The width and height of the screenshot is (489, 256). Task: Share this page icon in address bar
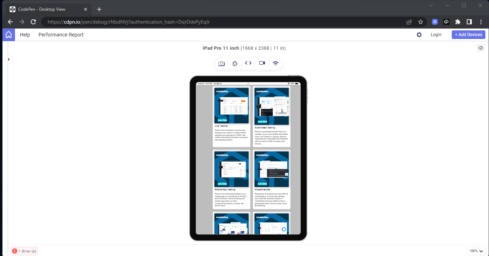[x=409, y=22]
